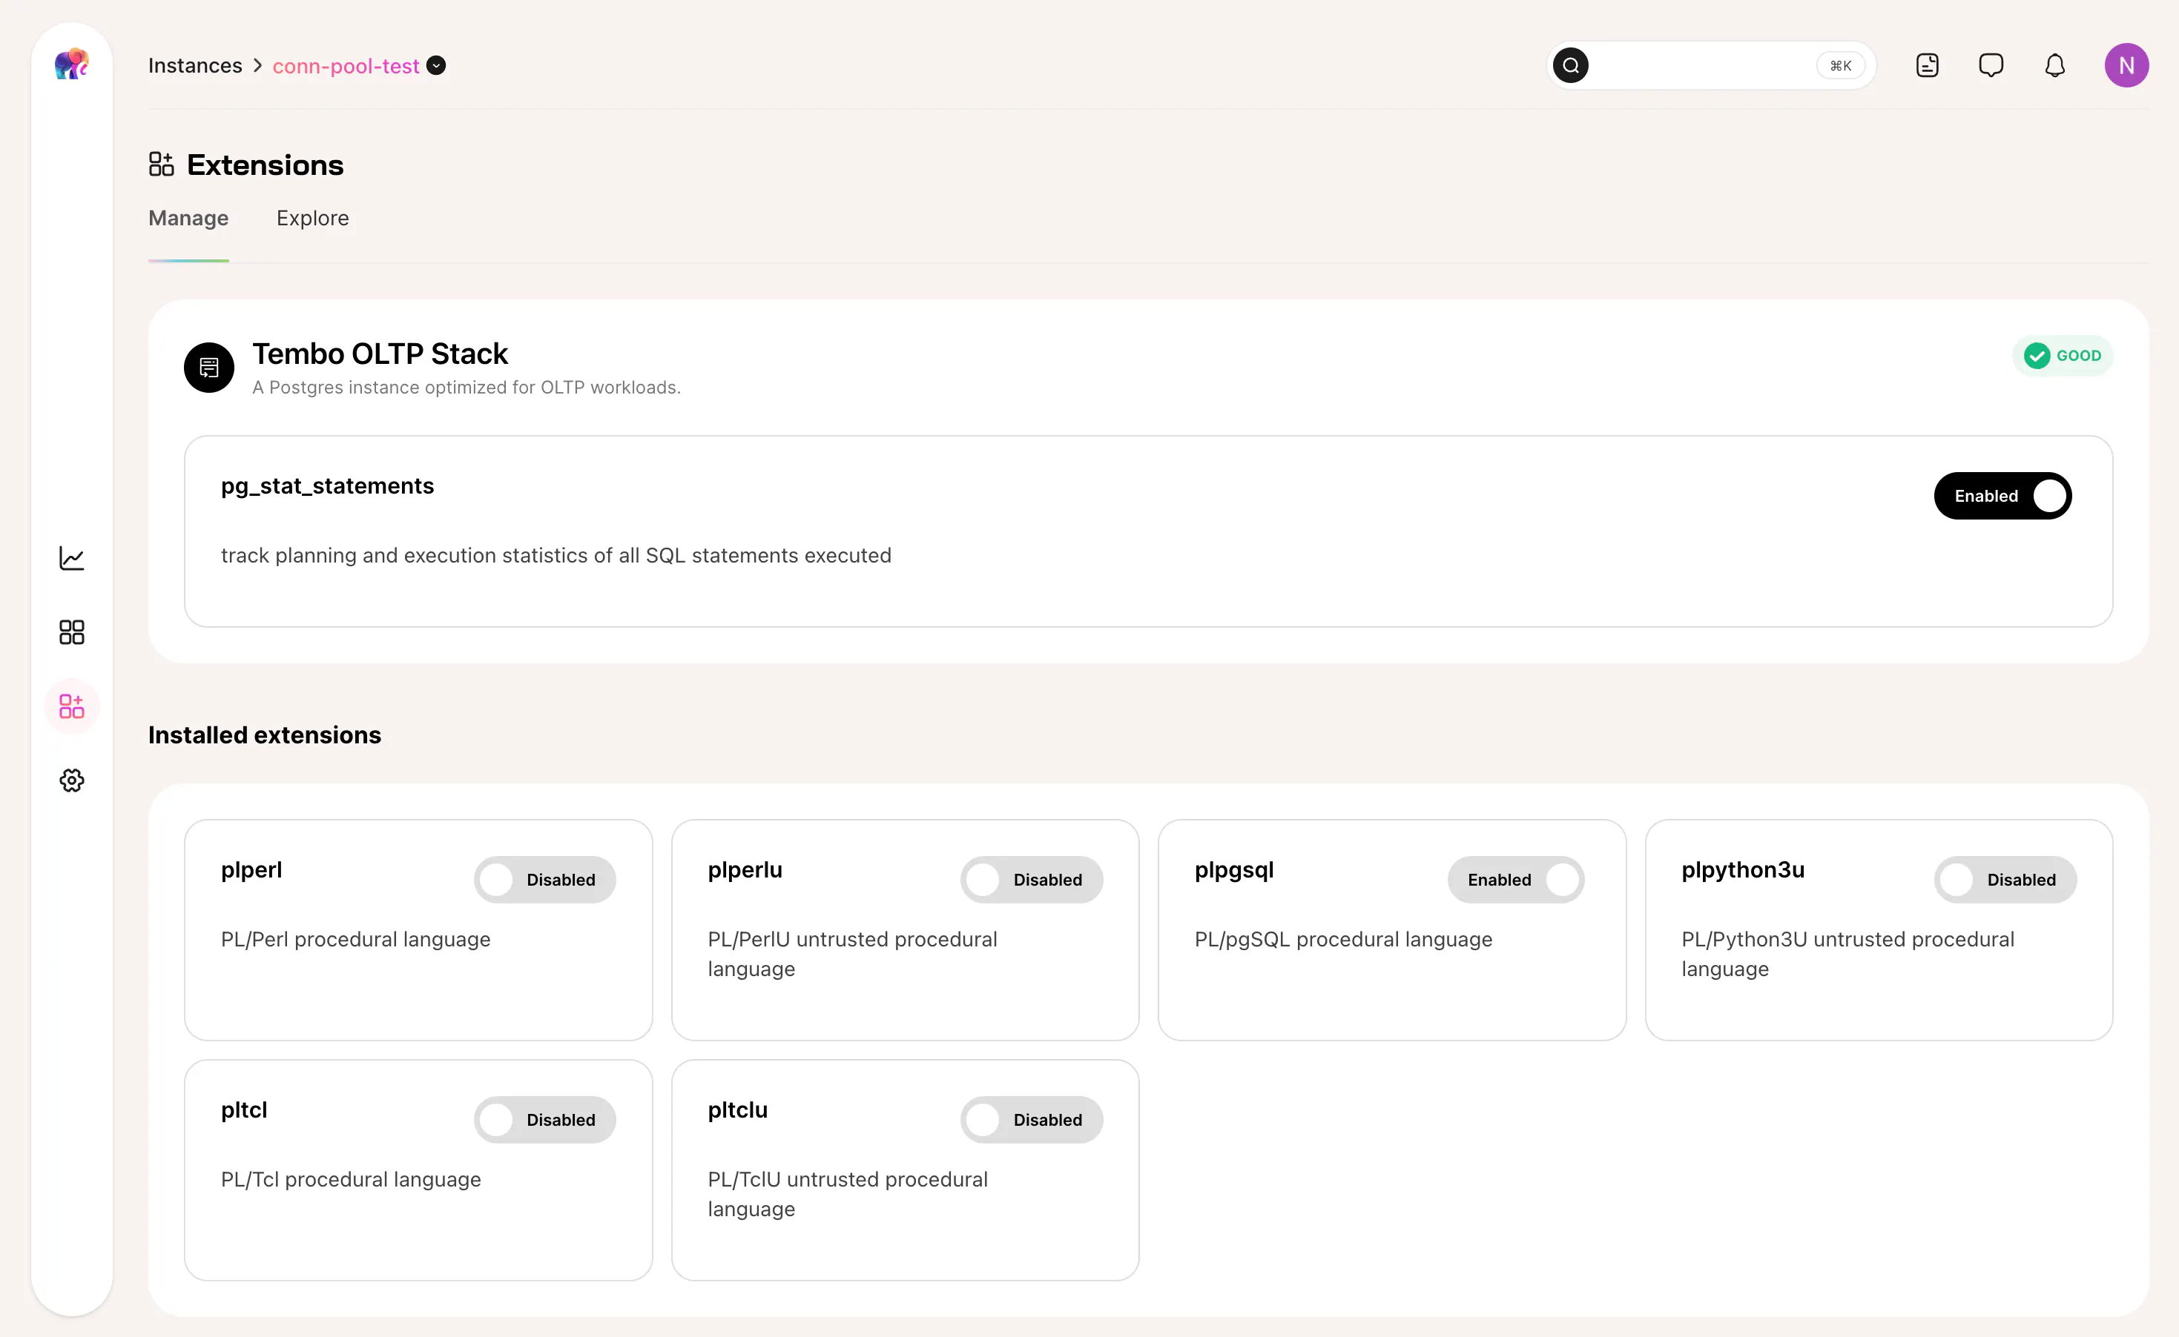This screenshot has height=1337, width=2179.
Task: Click the Extensions heading icon
Action: (161, 165)
